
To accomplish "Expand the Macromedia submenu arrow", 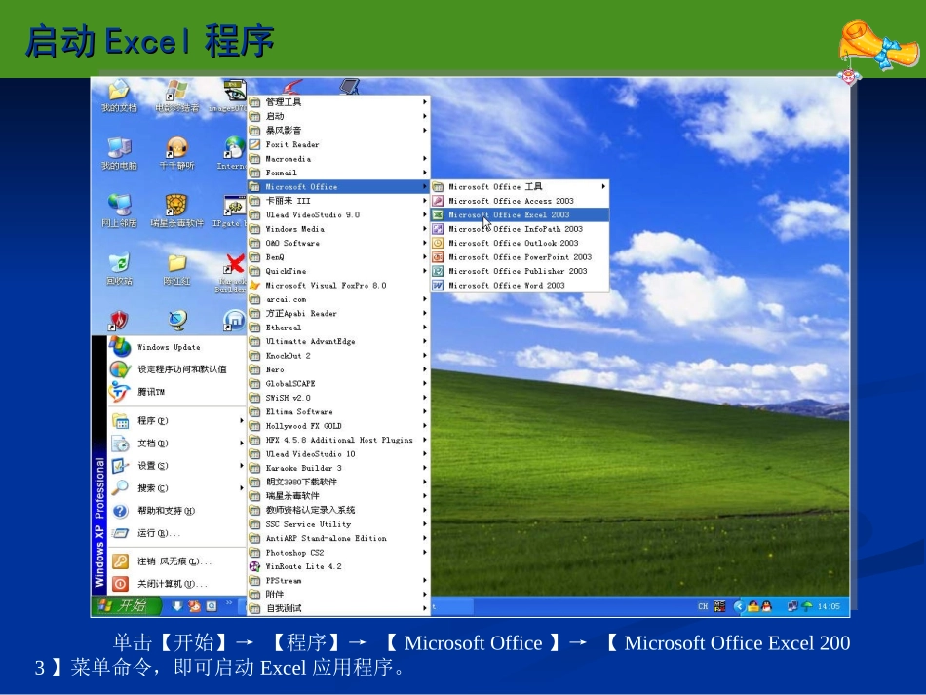I will pyautogui.click(x=425, y=158).
